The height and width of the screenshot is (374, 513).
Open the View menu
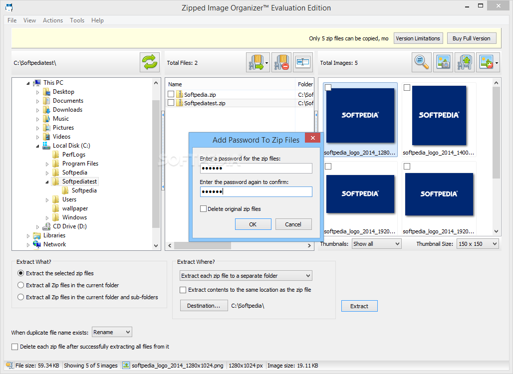click(29, 20)
